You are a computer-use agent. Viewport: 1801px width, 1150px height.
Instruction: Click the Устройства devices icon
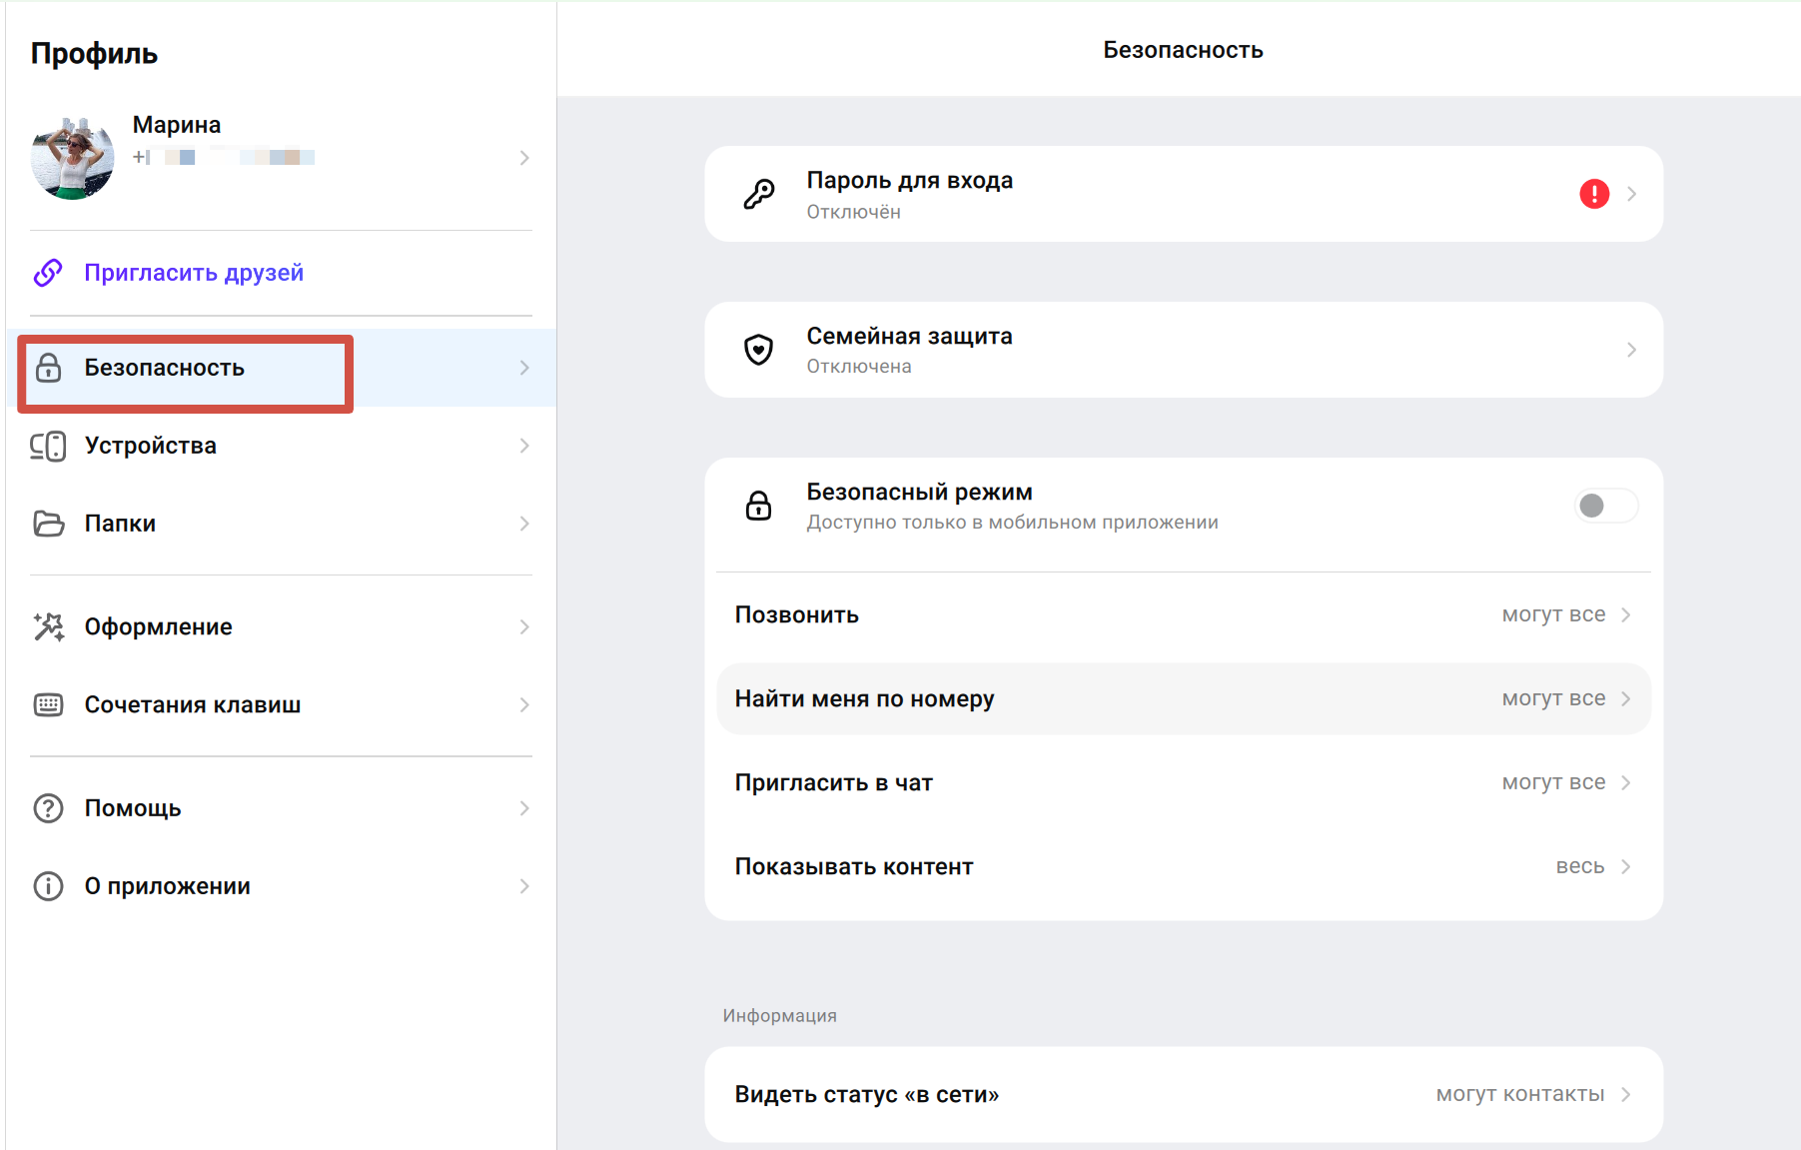48,446
